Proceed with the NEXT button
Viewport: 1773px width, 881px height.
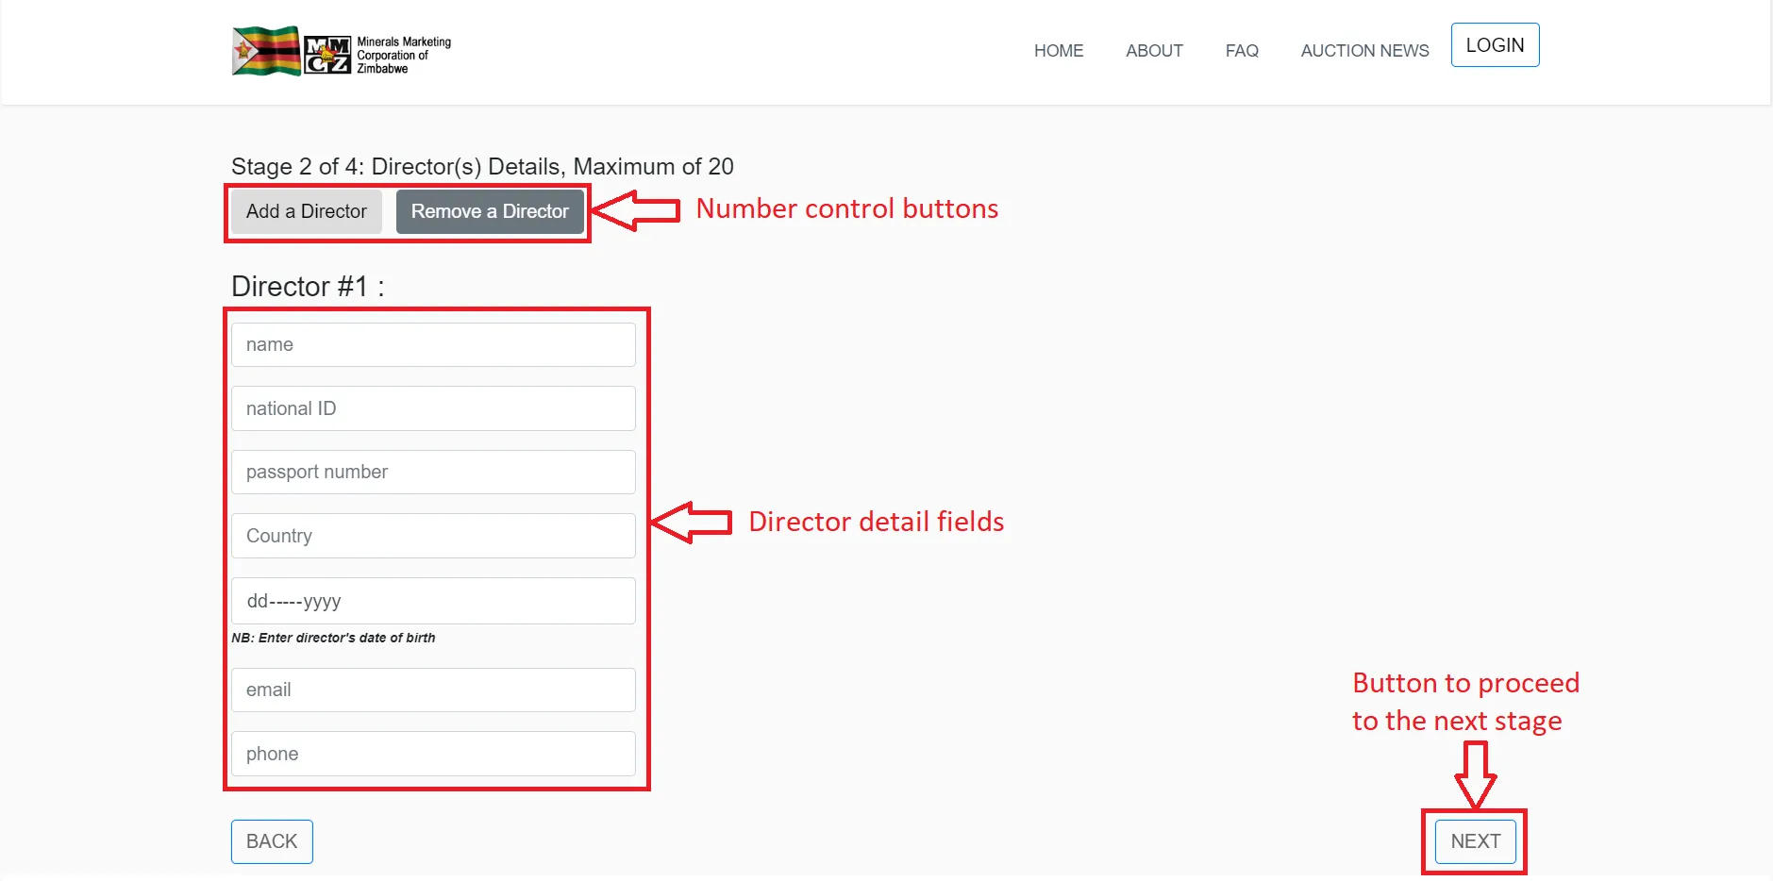tap(1473, 841)
